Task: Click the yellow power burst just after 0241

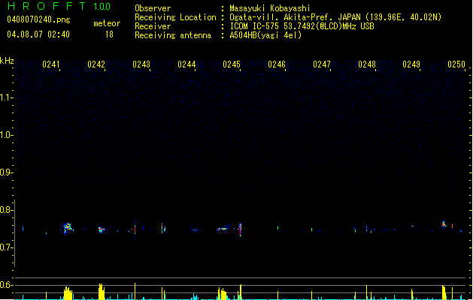Action: [68, 293]
